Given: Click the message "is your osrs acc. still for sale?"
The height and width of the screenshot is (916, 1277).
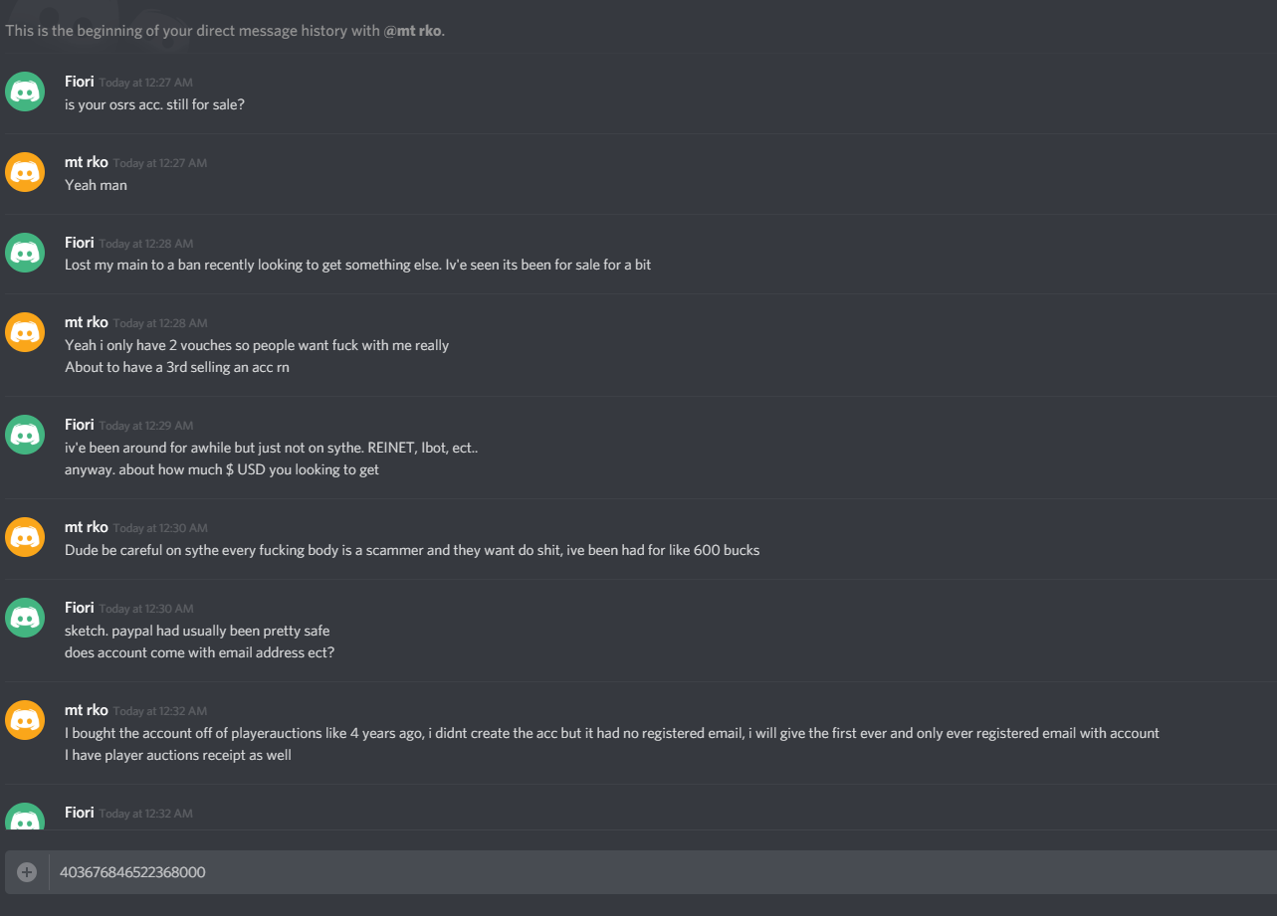Looking at the screenshot, I should tap(154, 103).
